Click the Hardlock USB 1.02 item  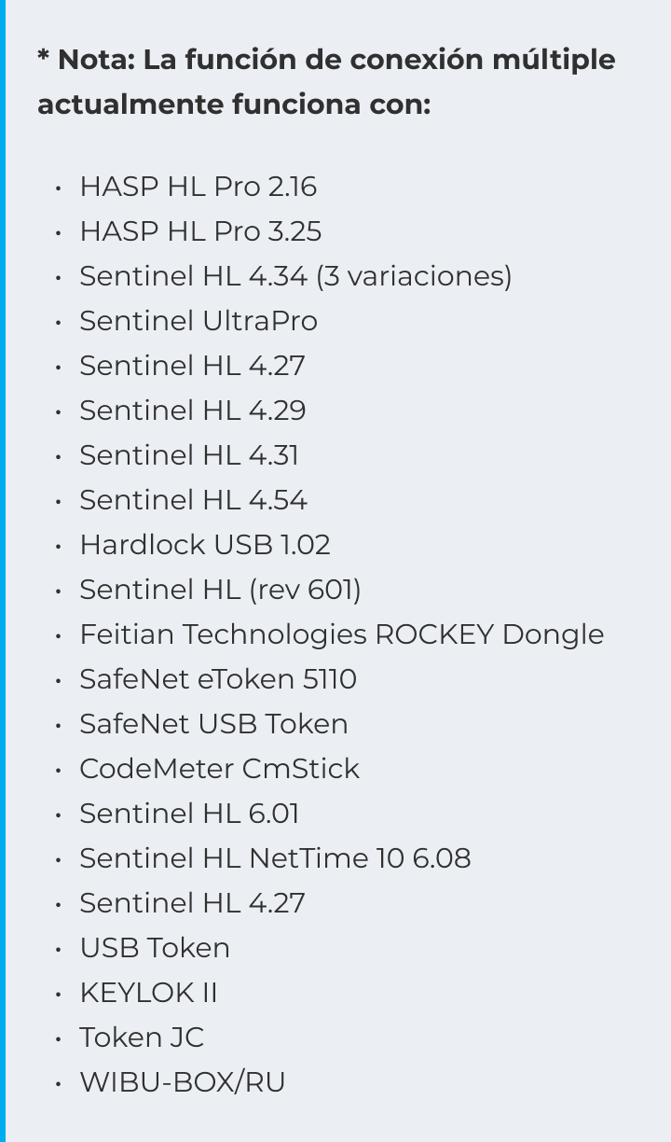tap(205, 545)
